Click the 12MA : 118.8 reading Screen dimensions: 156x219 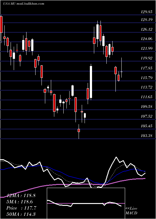tap(21, 196)
